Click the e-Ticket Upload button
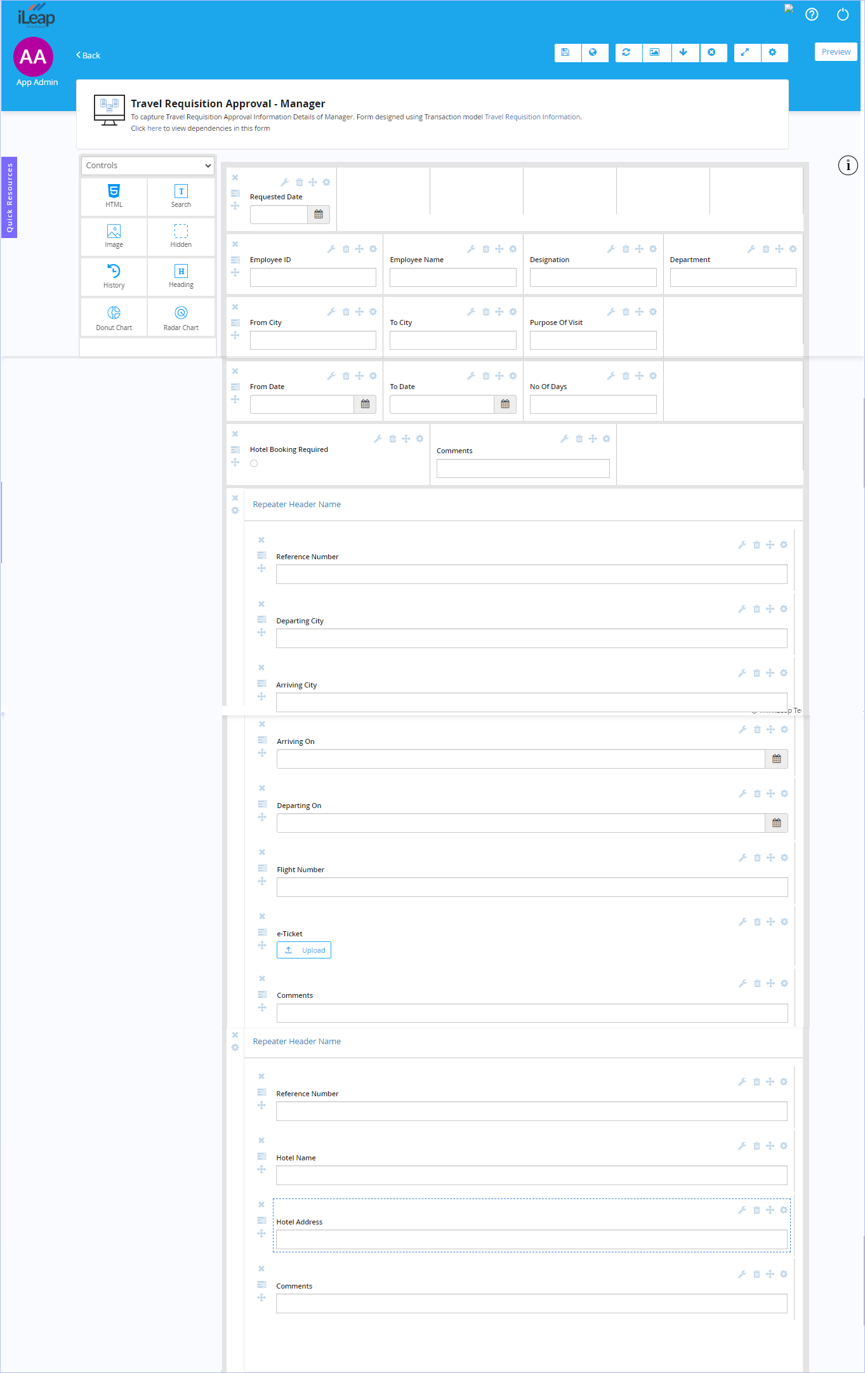865x1373 pixels. click(304, 950)
